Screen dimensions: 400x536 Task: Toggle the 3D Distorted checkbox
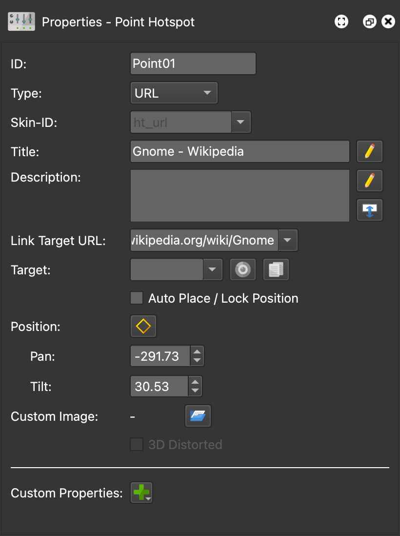tap(137, 445)
